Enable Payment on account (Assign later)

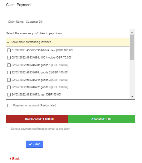(9, 106)
